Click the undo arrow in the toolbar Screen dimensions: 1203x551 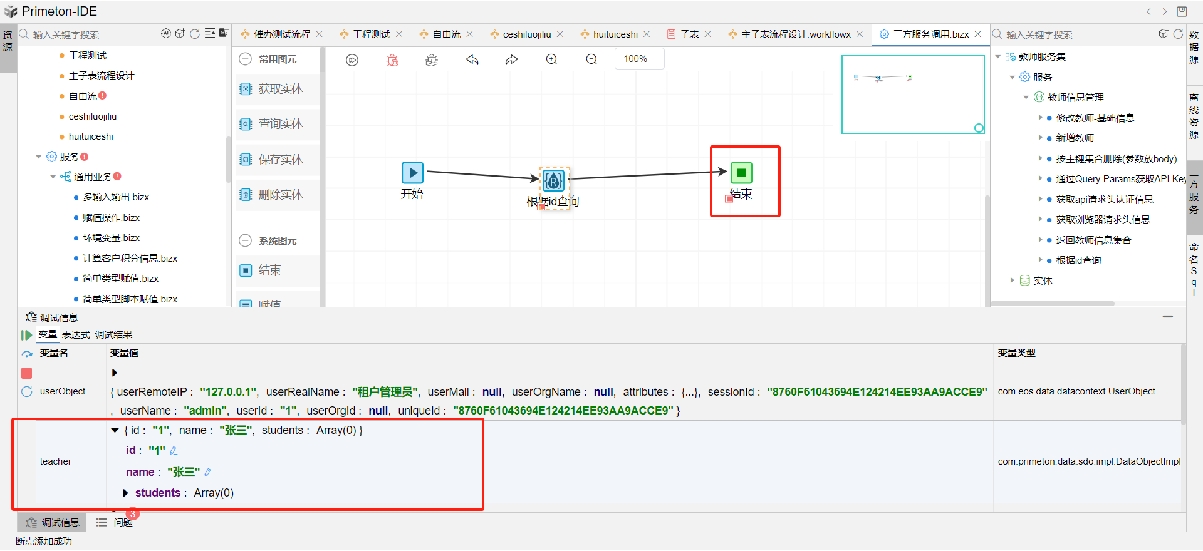tap(472, 60)
